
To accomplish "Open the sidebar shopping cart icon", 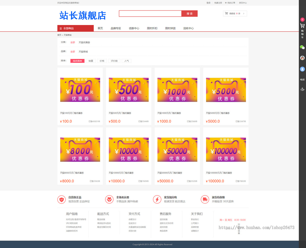I will 302,26.
